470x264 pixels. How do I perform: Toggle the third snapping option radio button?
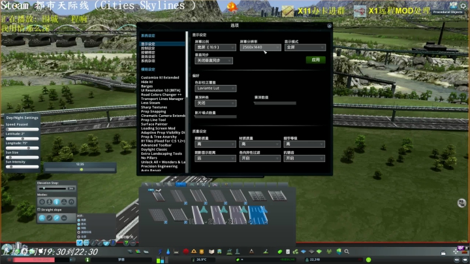click(79, 228)
